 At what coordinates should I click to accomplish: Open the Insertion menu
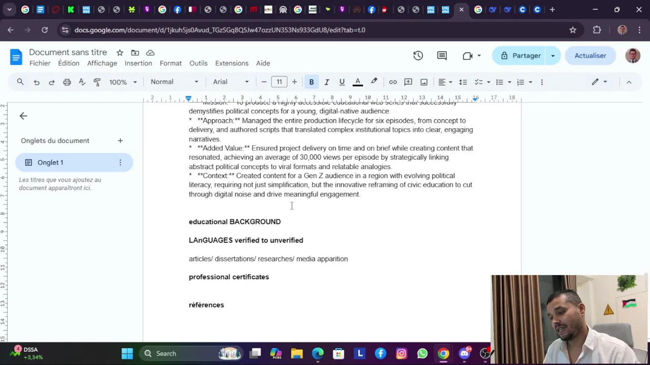click(138, 63)
